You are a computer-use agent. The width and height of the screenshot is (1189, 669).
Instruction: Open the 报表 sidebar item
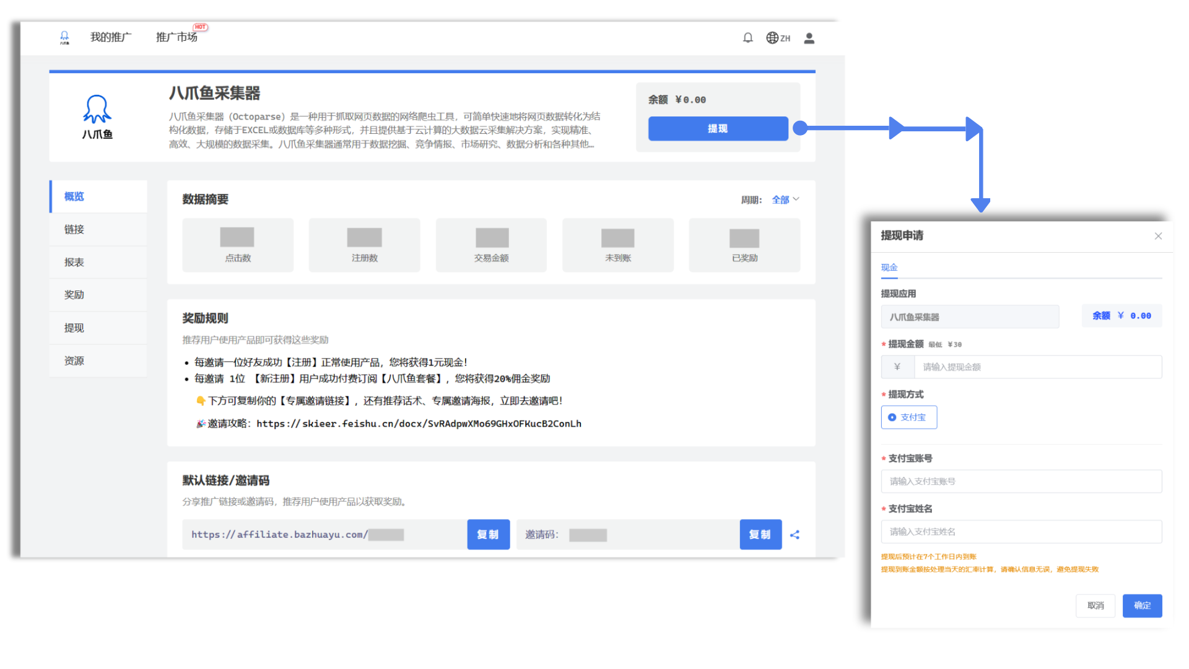74,262
